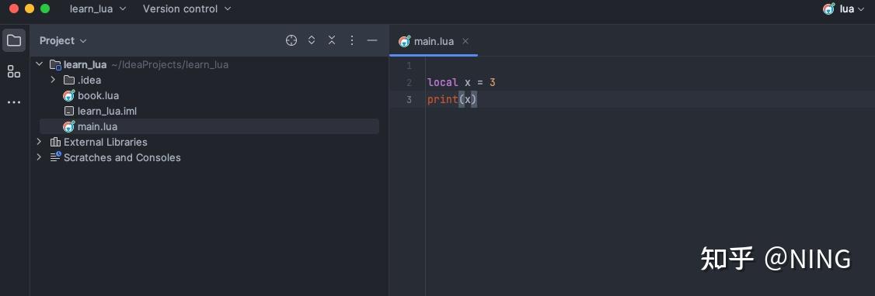Image resolution: width=875 pixels, height=296 pixels.
Task: Click the module folder icon of learn_lua
Action: pos(55,64)
